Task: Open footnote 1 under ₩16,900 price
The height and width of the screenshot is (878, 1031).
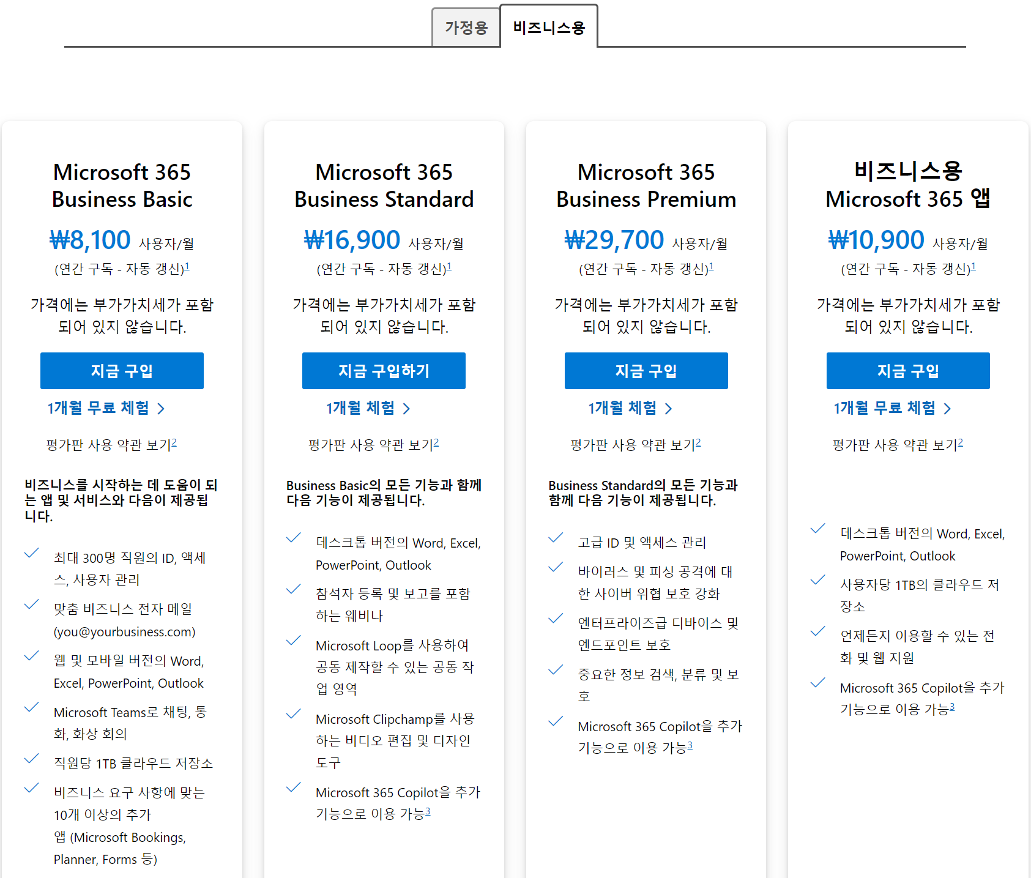Action: (449, 266)
